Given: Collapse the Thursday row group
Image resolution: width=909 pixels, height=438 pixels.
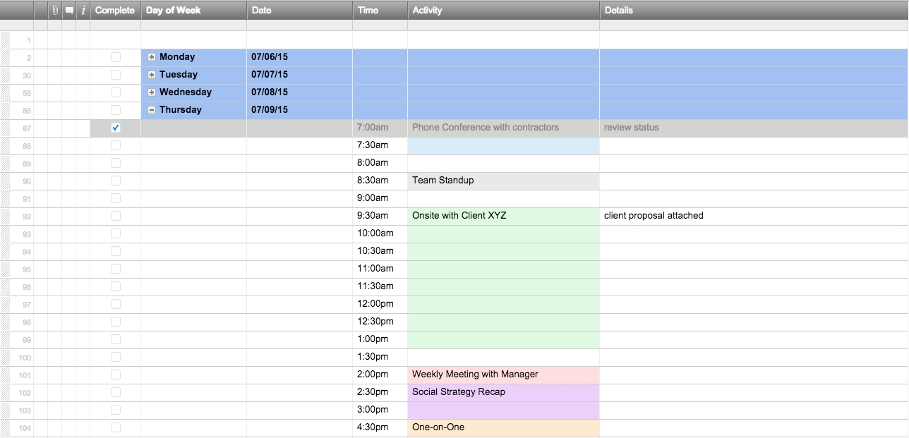Looking at the screenshot, I should (x=152, y=109).
